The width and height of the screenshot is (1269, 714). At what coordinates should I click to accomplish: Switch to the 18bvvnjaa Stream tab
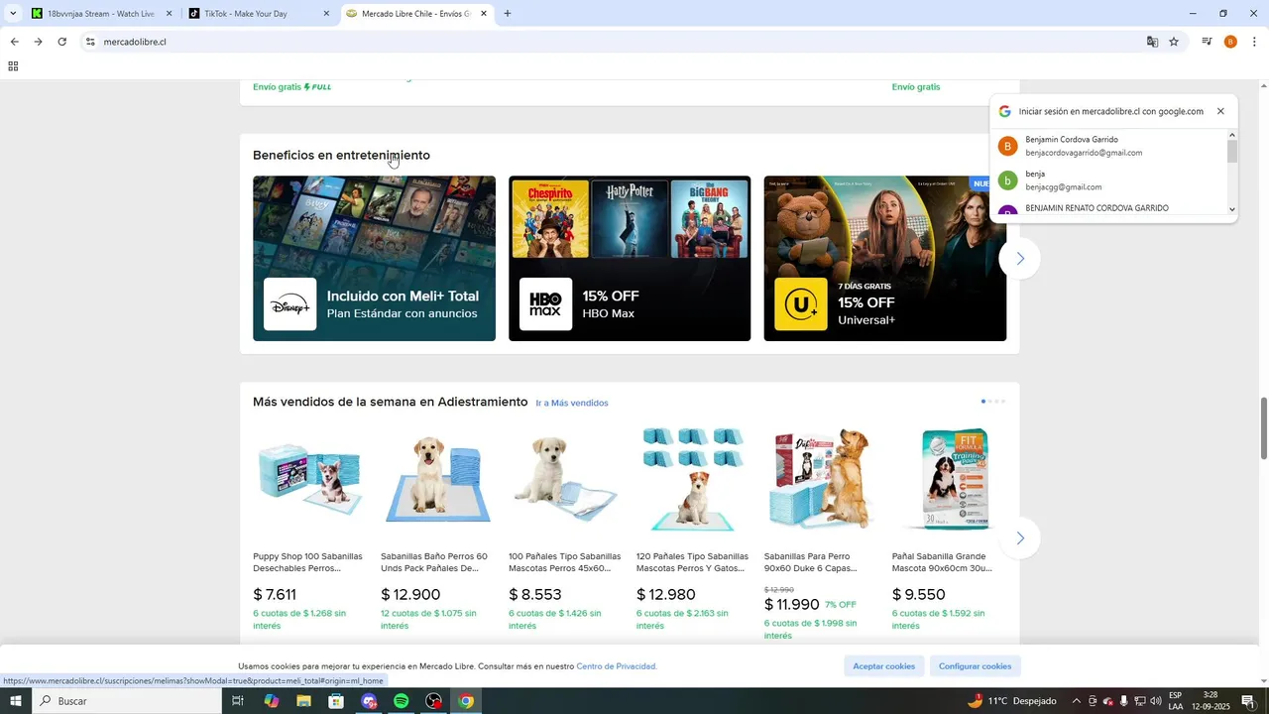101,14
